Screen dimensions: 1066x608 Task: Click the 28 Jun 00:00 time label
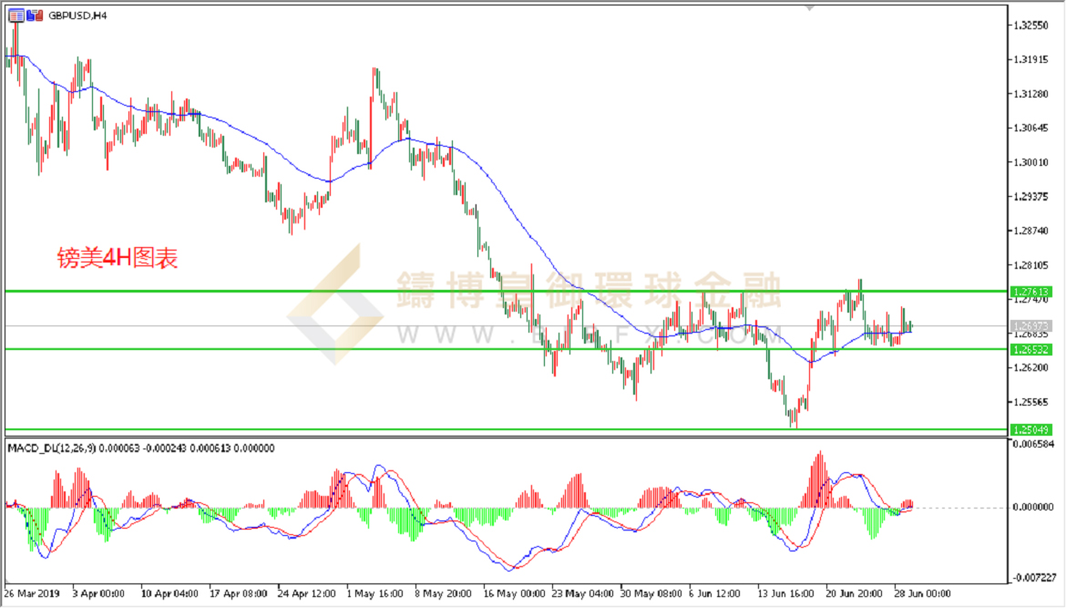[922, 591]
